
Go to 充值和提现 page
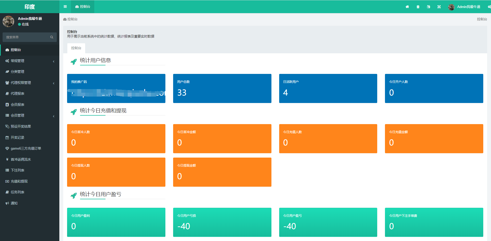[x=19, y=181]
